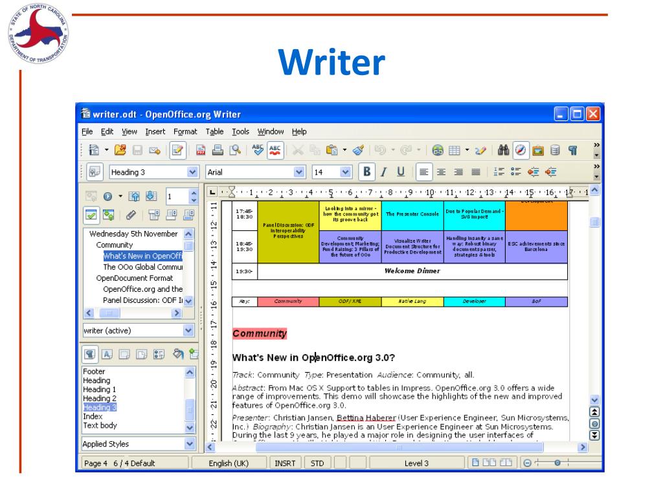This screenshot has width=663, height=497.
Task: Click INSRT mode in status bar
Action: tap(286, 463)
